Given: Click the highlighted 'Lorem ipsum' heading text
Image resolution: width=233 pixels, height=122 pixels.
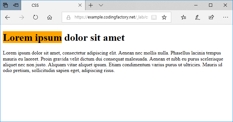Looking at the screenshot, I should tap(32, 37).
